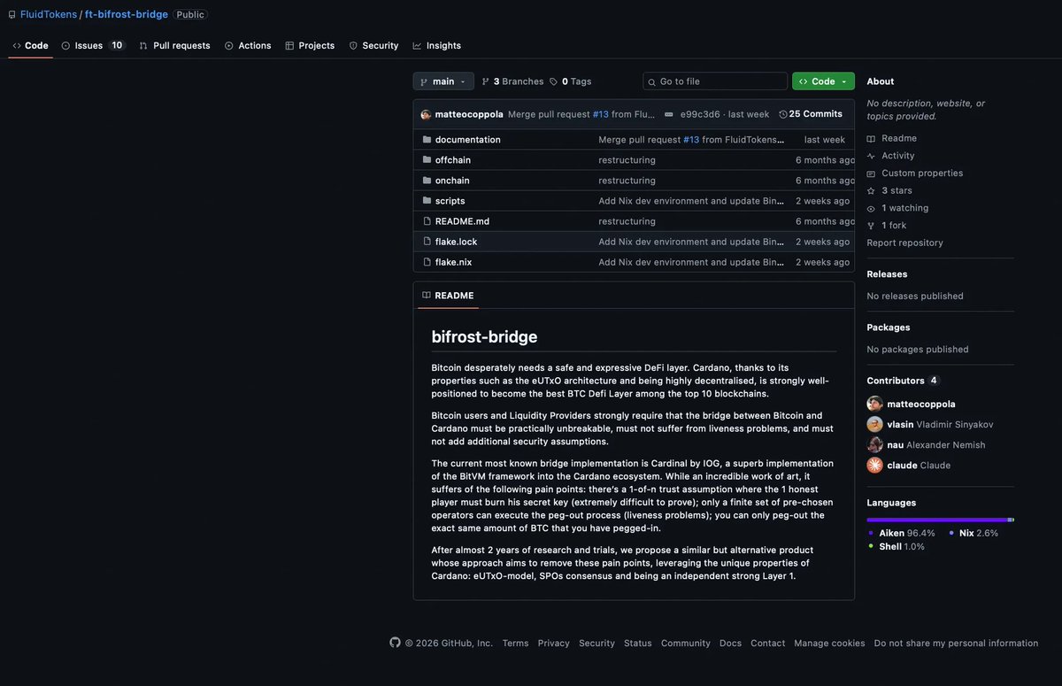The image size is (1062, 686).
Task: View 25 Commits history
Action: click(811, 114)
